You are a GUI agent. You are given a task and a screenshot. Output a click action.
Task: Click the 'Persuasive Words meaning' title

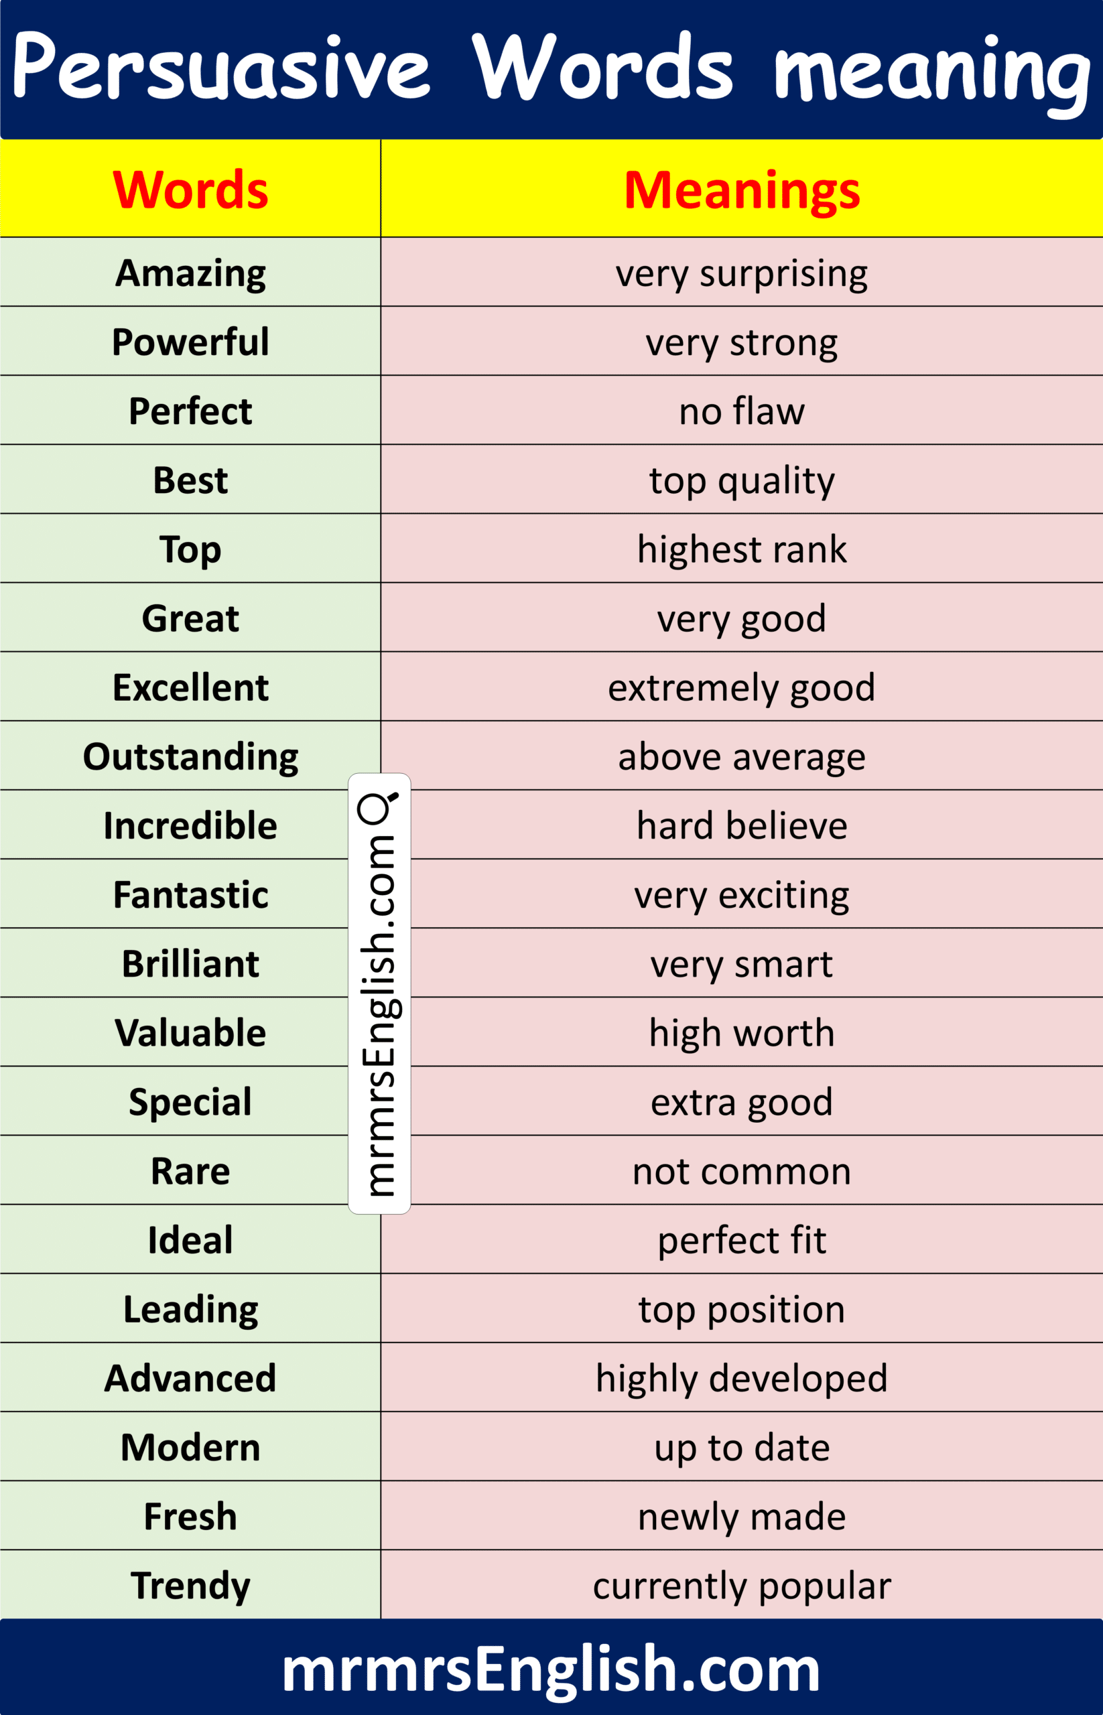click(551, 70)
